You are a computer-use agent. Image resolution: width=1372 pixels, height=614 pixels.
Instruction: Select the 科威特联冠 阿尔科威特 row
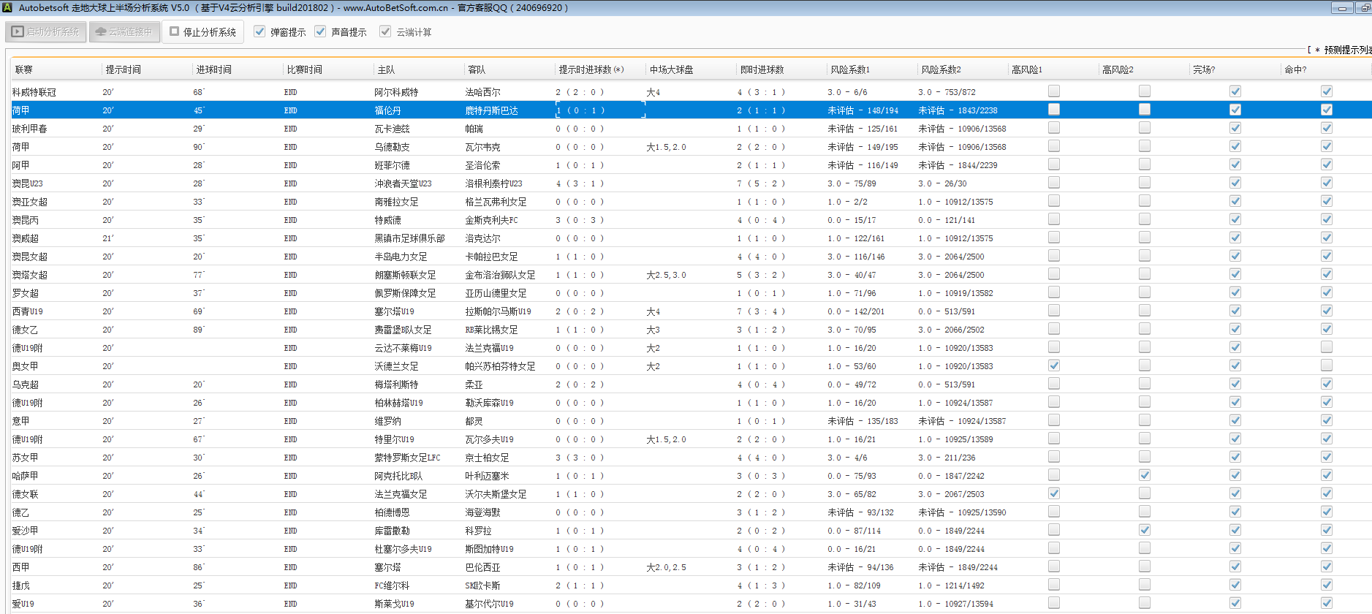(x=396, y=92)
